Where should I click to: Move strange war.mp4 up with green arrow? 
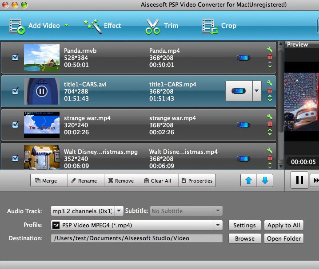coord(270,130)
